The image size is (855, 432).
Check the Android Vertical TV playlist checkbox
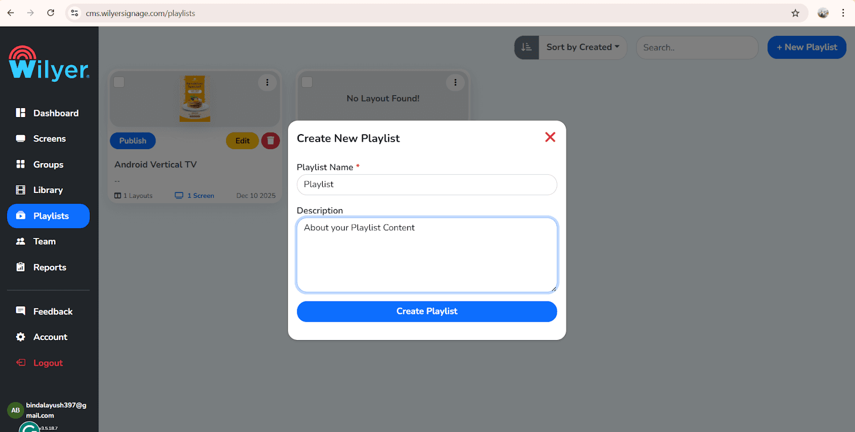coord(119,82)
